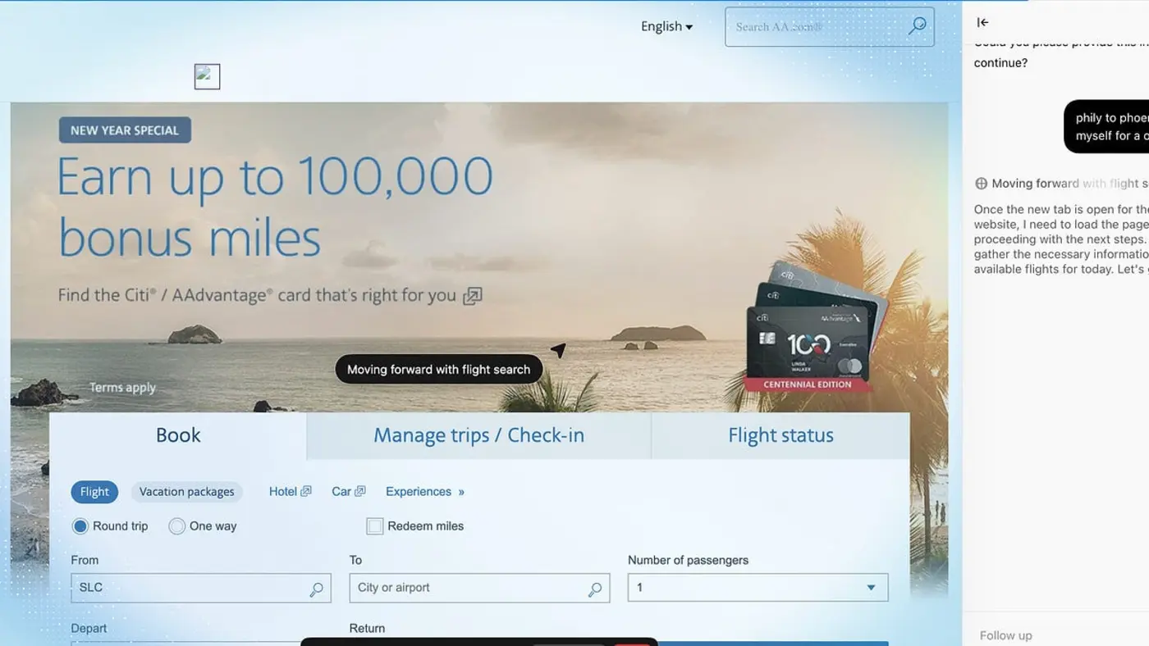
Task: Switch to the Manage trips / Check-in tab
Action: [478, 434]
